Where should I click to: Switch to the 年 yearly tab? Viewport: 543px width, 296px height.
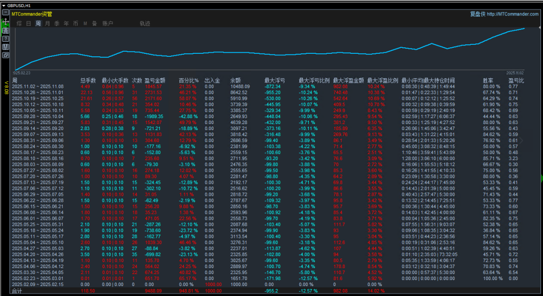click(66, 23)
